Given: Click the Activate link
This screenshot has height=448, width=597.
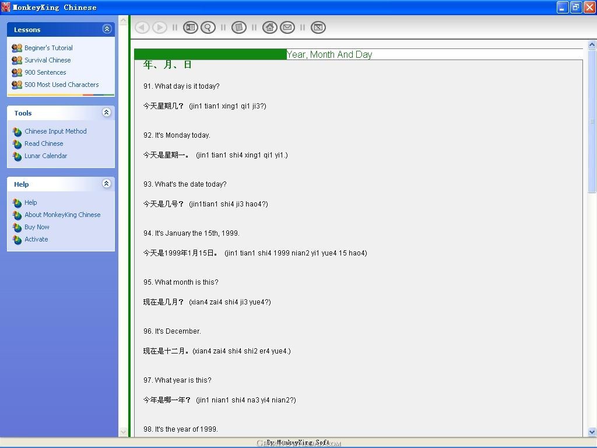Looking at the screenshot, I should point(36,239).
